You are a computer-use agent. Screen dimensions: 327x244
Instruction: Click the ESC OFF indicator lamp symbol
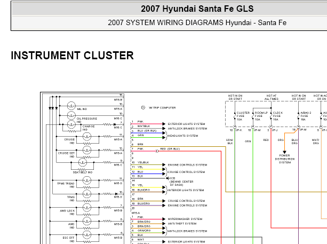click(87, 234)
